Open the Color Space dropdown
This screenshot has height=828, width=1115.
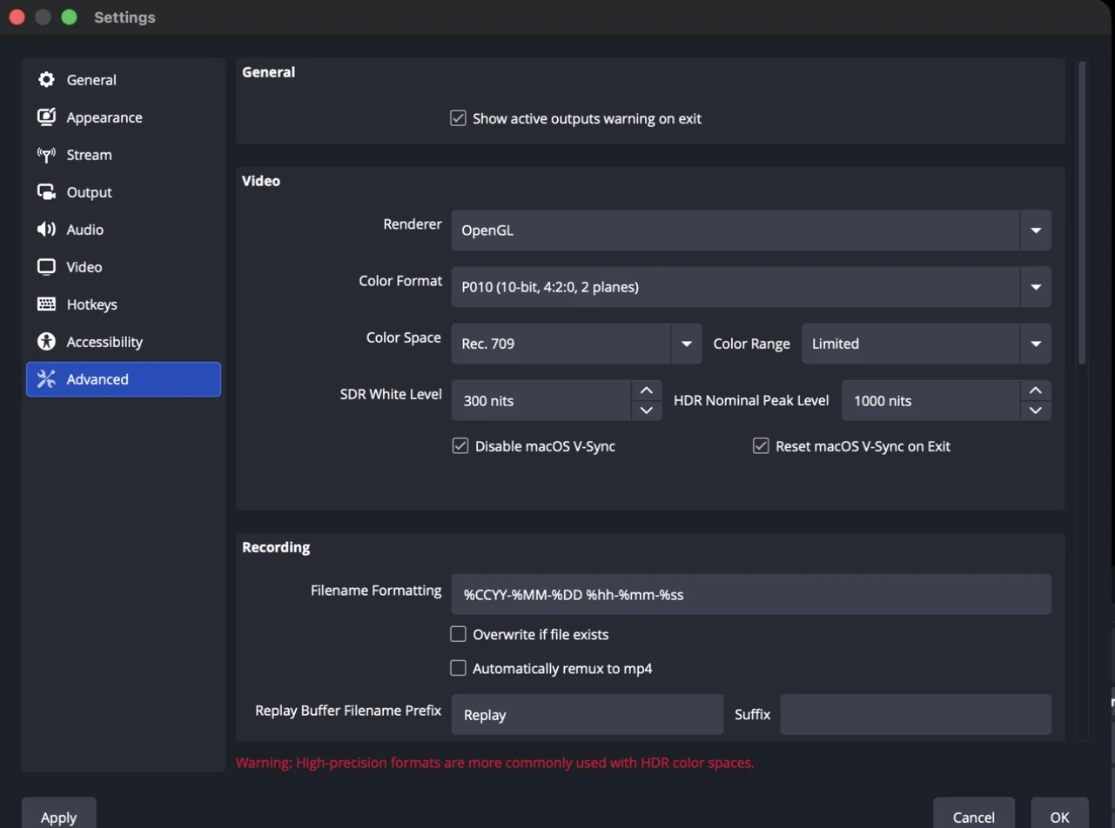[x=576, y=344]
